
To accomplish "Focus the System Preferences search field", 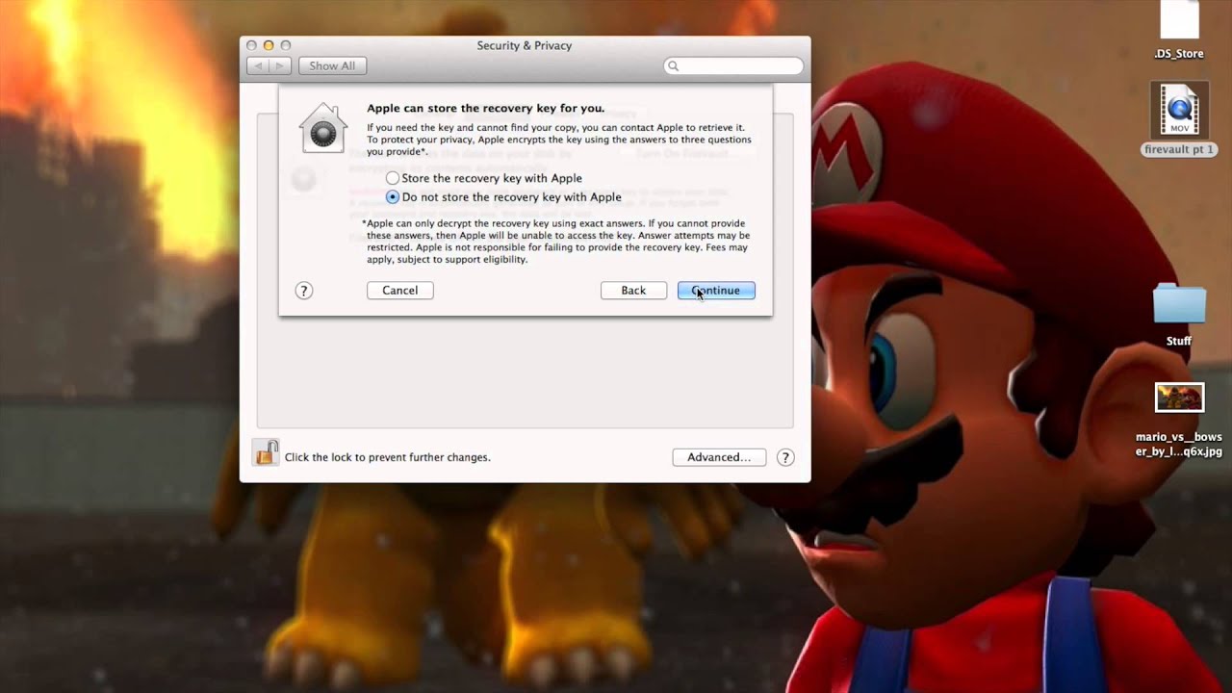I will [x=733, y=65].
